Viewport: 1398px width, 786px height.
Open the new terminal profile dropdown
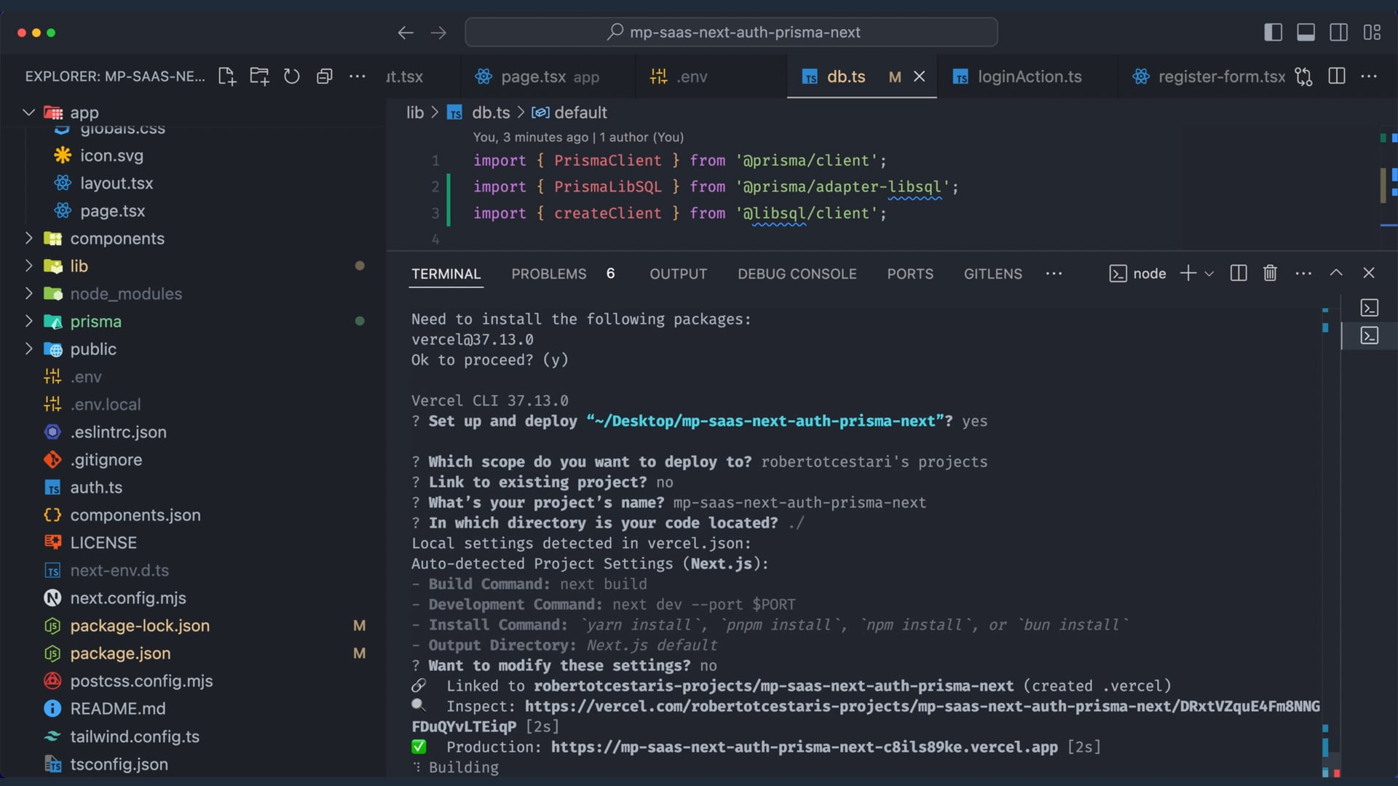pyautogui.click(x=1209, y=274)
